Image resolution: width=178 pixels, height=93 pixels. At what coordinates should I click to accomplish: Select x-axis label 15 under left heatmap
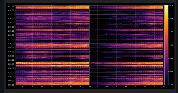(42, 87)
